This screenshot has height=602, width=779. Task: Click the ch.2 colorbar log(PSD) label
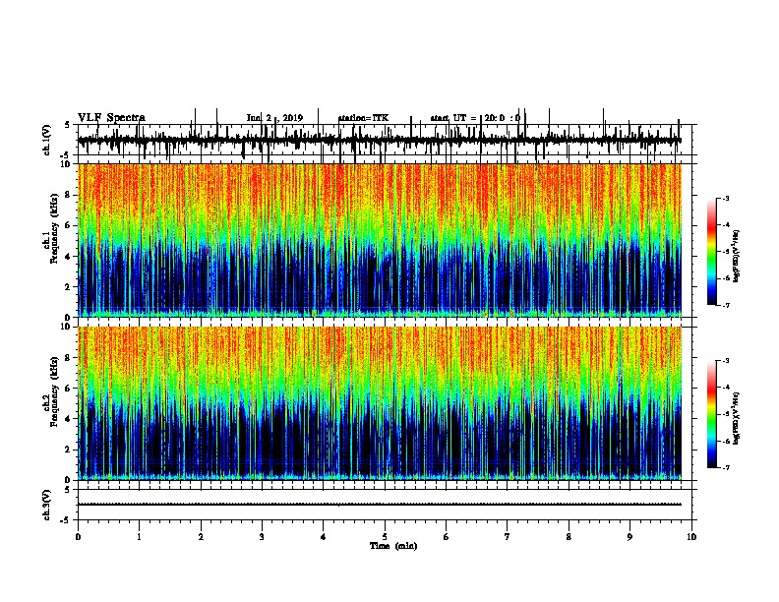point(737,418)
